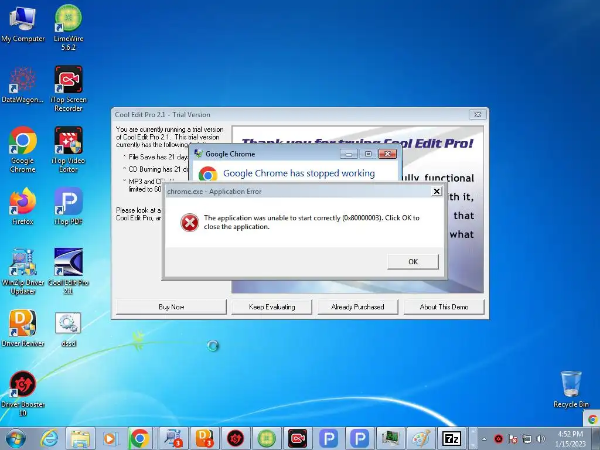The height and width of the screenshot is (450, 600).
Task: Click 'CD Burning has 21' limitation text
Action: [x=158, y=169]
